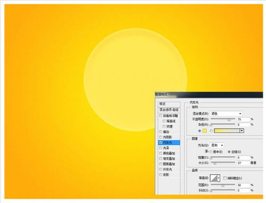This screenshot has height=203, width=266.
Task: Open the gradient picker dropdown arrow
Action: (x=242, y=131)
